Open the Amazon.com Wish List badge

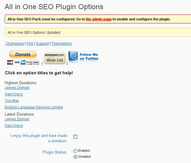(55, 58)
